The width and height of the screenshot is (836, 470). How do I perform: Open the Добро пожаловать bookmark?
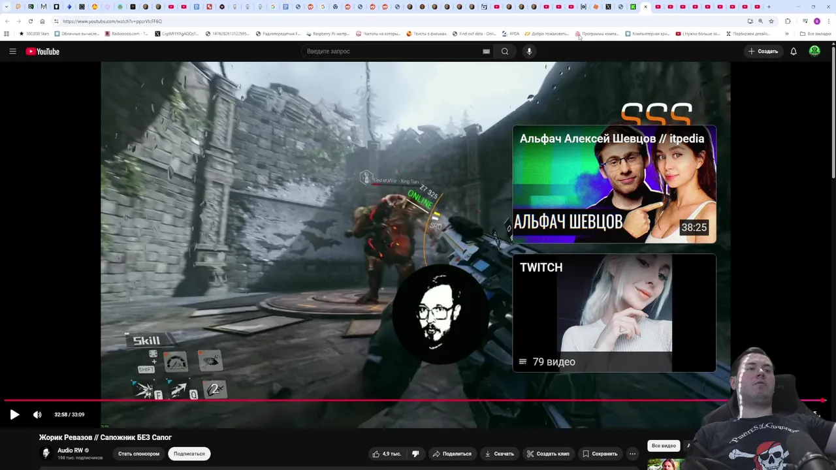tap(546, 33)
